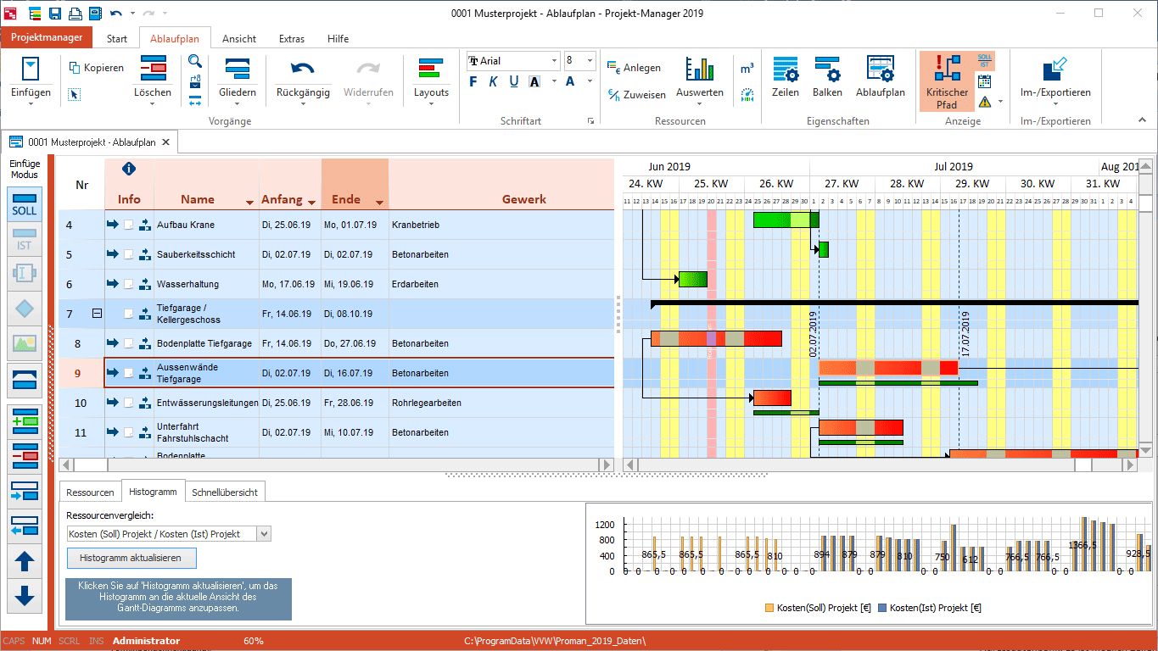Toggle bold F formatting
The height and width of the screenshot is (651, 1158).
473,81
